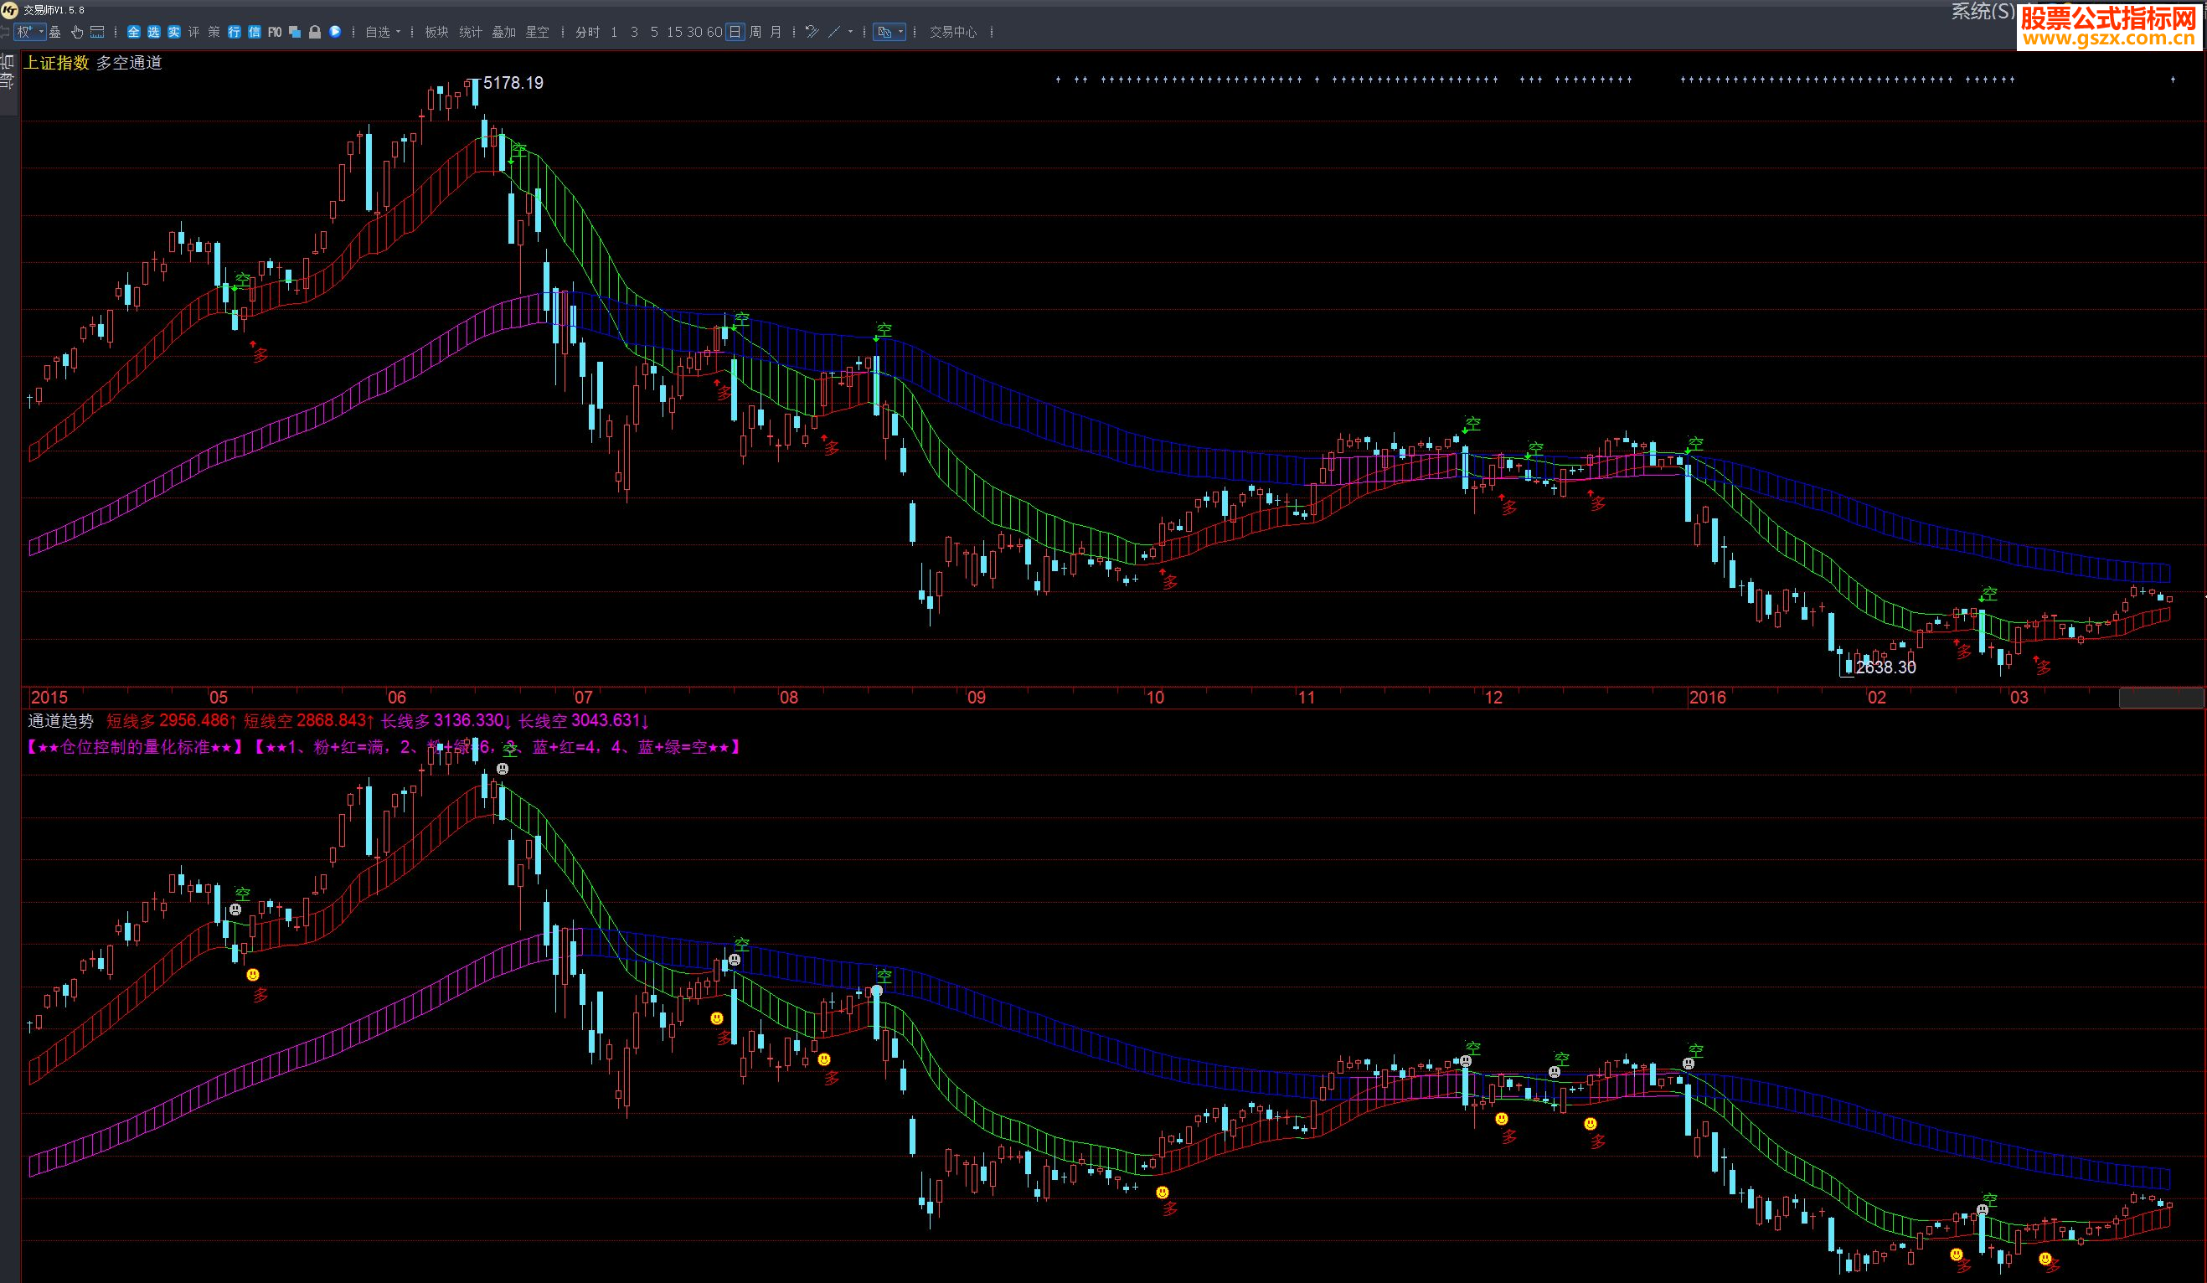The image size is (2207, 1283).
Task: Switch to monthly 月 chart period
Action: 775,33
